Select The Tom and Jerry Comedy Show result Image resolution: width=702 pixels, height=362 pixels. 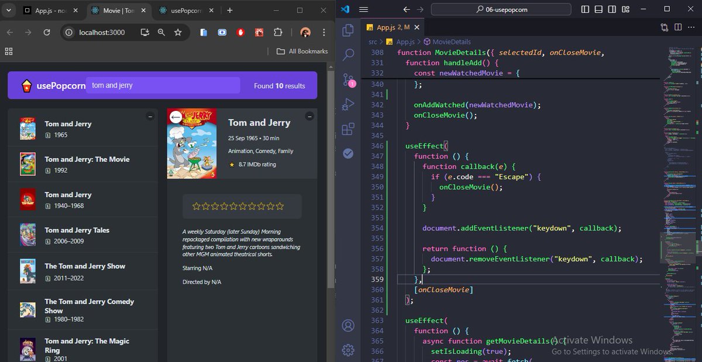click(82, 309)
